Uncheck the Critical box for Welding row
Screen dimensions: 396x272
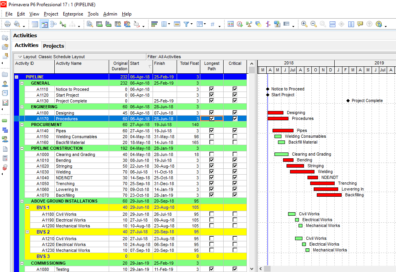pos(235,172)
